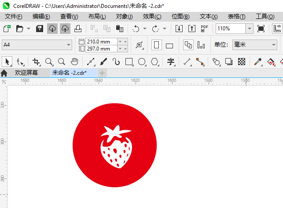Select the Polygon tool
Image resolution: width=283 pixels, height=208 pixels.
point(154,62)
